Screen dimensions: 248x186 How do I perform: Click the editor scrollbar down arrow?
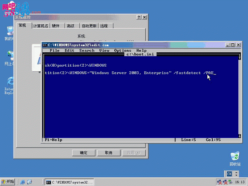pyautogui.click(x=239, y=136)
